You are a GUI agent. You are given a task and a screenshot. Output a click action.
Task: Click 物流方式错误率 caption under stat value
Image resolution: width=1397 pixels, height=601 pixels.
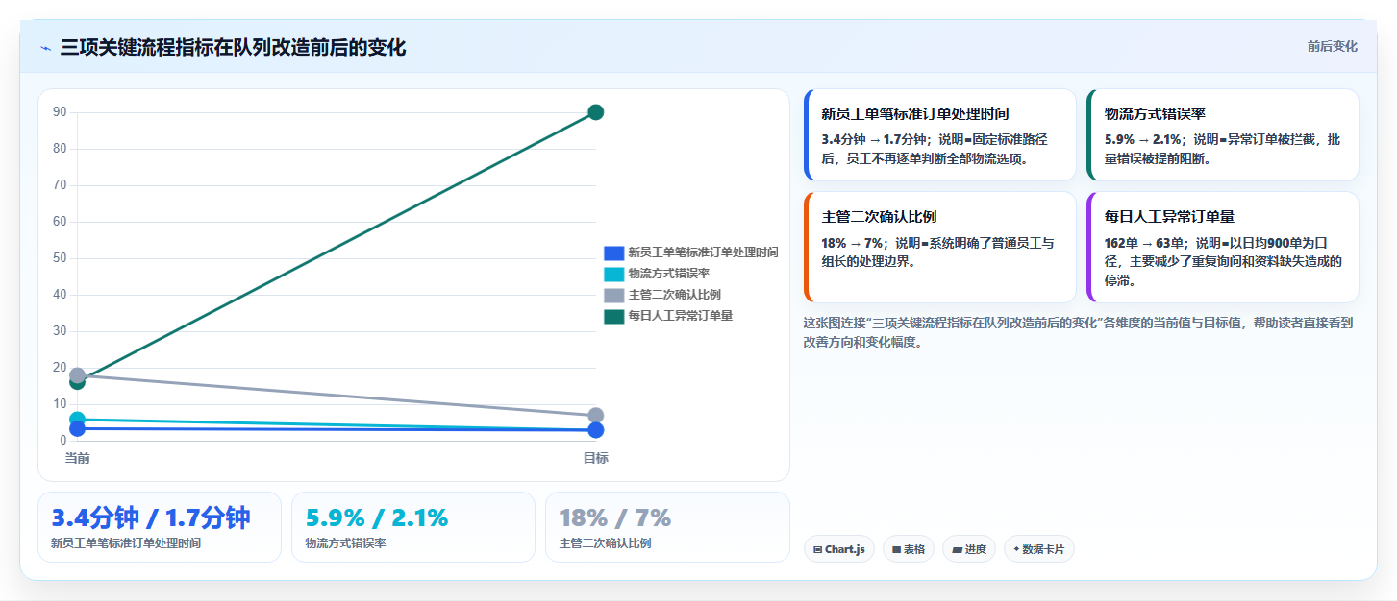[345, 543]
